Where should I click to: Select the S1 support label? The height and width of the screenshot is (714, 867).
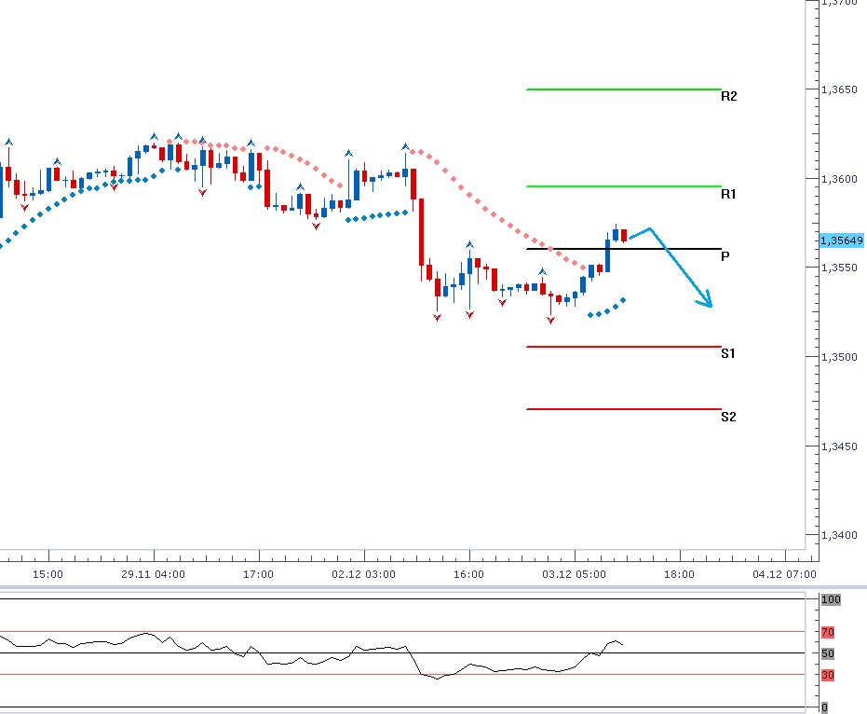coord(728,353)
